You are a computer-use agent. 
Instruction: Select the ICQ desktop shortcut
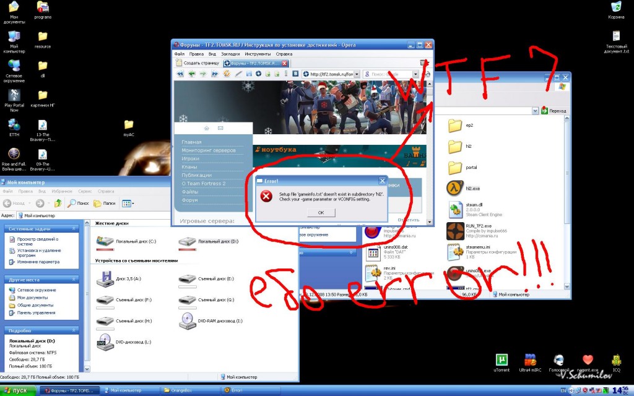[616, 359]
